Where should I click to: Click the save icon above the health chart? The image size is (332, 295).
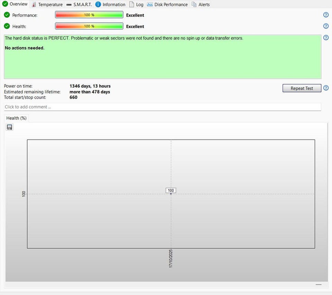tap(10, 127)
